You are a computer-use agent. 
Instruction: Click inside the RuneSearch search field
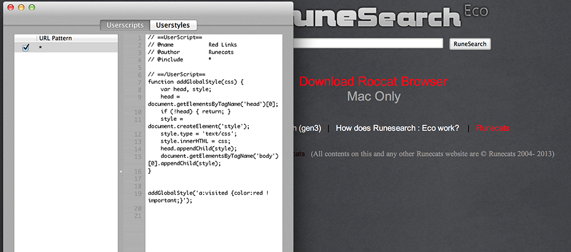[x=368, y=44]
